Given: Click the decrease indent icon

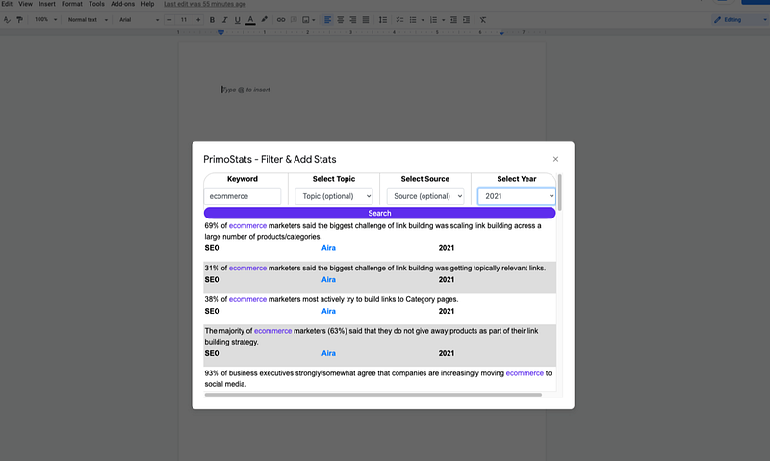Looking at the screenshot, I should coord(453,20).
